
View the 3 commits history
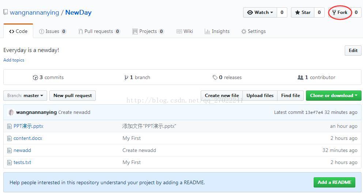[x=48, y=77]
